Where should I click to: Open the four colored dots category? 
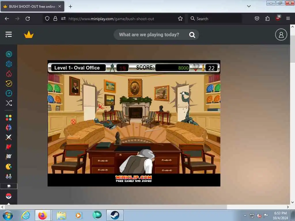(x=9, y=118)
